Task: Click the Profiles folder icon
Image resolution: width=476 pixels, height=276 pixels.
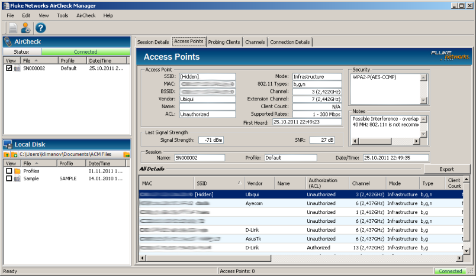Action: [x=17, y=171]
